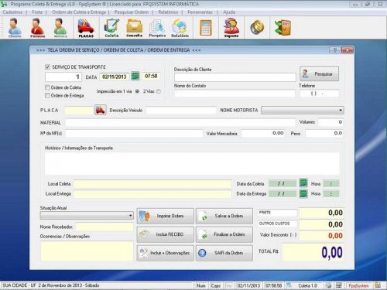Click the Imprimir Ordem button
387x290 pixels.
pyautogui.click(x=165, y=216)
